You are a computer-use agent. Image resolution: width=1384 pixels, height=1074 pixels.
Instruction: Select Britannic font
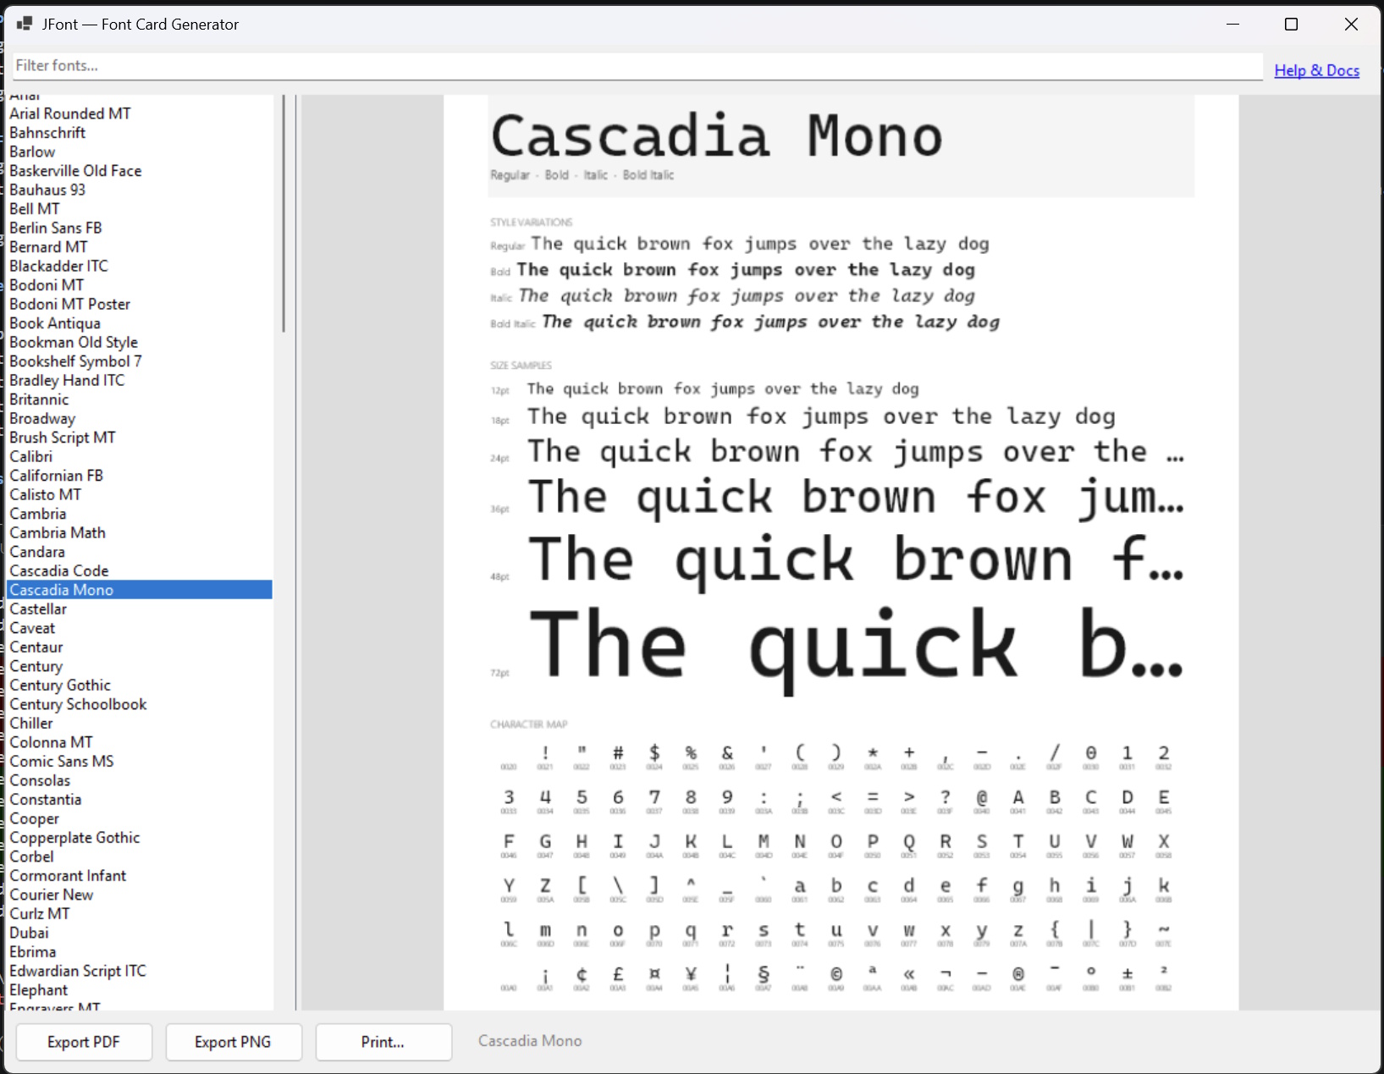click(140, 399)
